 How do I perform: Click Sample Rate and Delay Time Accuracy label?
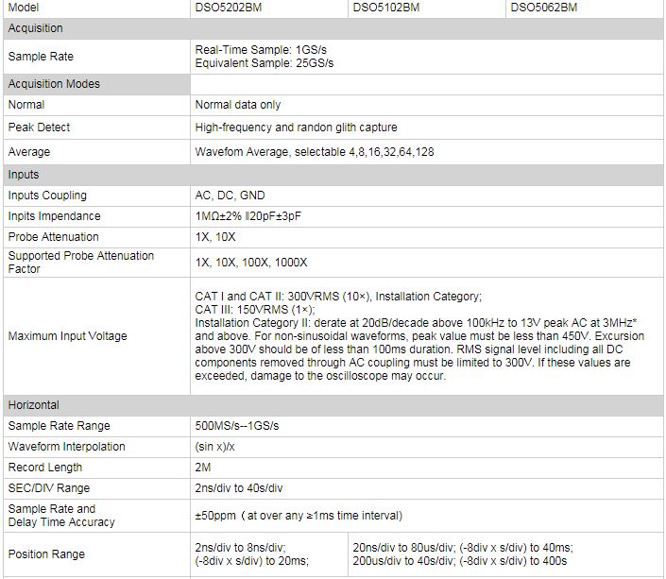[x=61, y=516]
